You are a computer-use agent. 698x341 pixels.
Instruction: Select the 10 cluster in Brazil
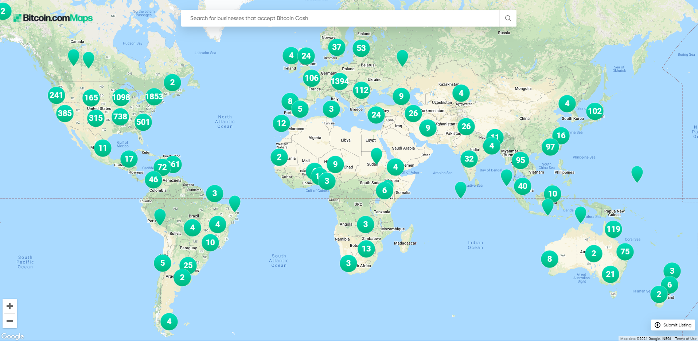pyautogui.click(x=210, y=243)
